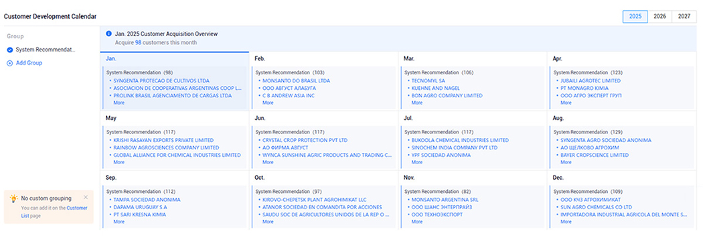703x242 pixels.
Task: Dismiss the No custom grouping notice
Action: pos(86,198)
